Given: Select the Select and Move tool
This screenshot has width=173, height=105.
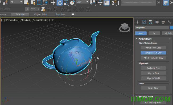Looking at the screenshot, I should point(53,3).
